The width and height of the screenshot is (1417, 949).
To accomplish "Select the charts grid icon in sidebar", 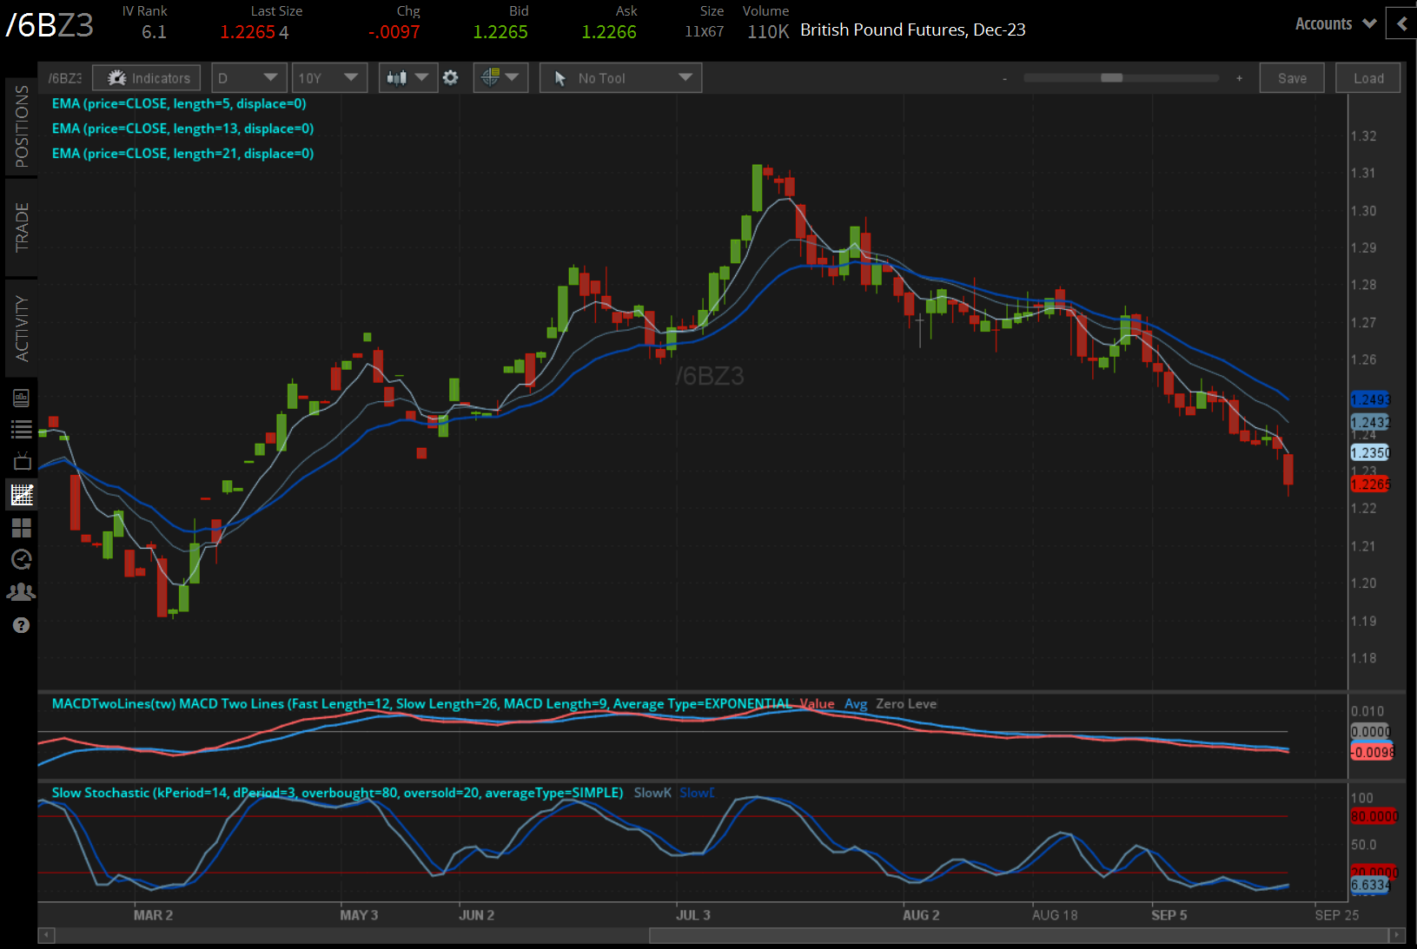I will (x=21, y=495).
